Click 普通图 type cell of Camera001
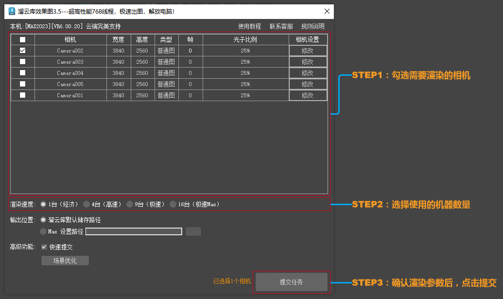503x299 pixels. (x=166, y=95)
